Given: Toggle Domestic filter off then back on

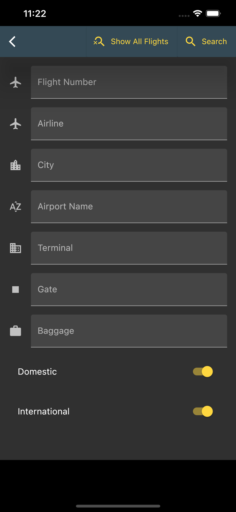Looking at the screenshot, I should tap(202, 372).
